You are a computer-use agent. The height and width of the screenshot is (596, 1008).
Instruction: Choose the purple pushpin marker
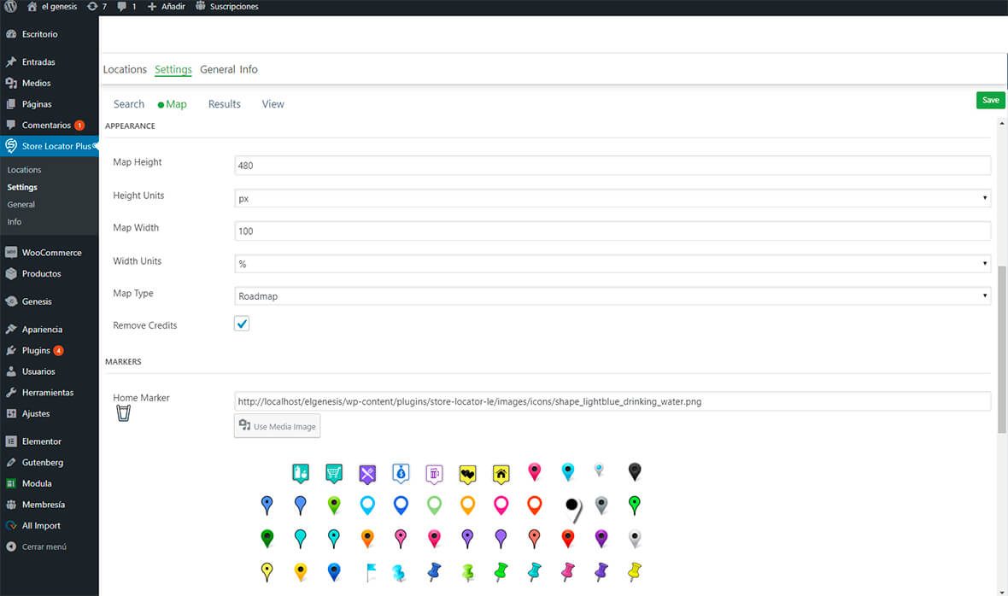pyautogui.click(x=601, y=571)
